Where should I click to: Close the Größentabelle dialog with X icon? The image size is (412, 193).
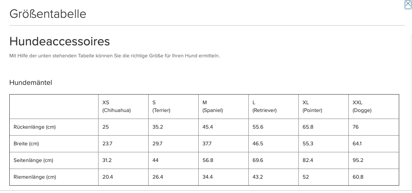(408, 4)
